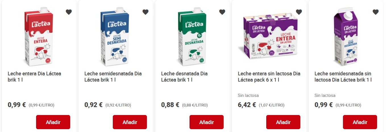Add Leche entera 0,99 € to cart

click(x=53, y=122)
